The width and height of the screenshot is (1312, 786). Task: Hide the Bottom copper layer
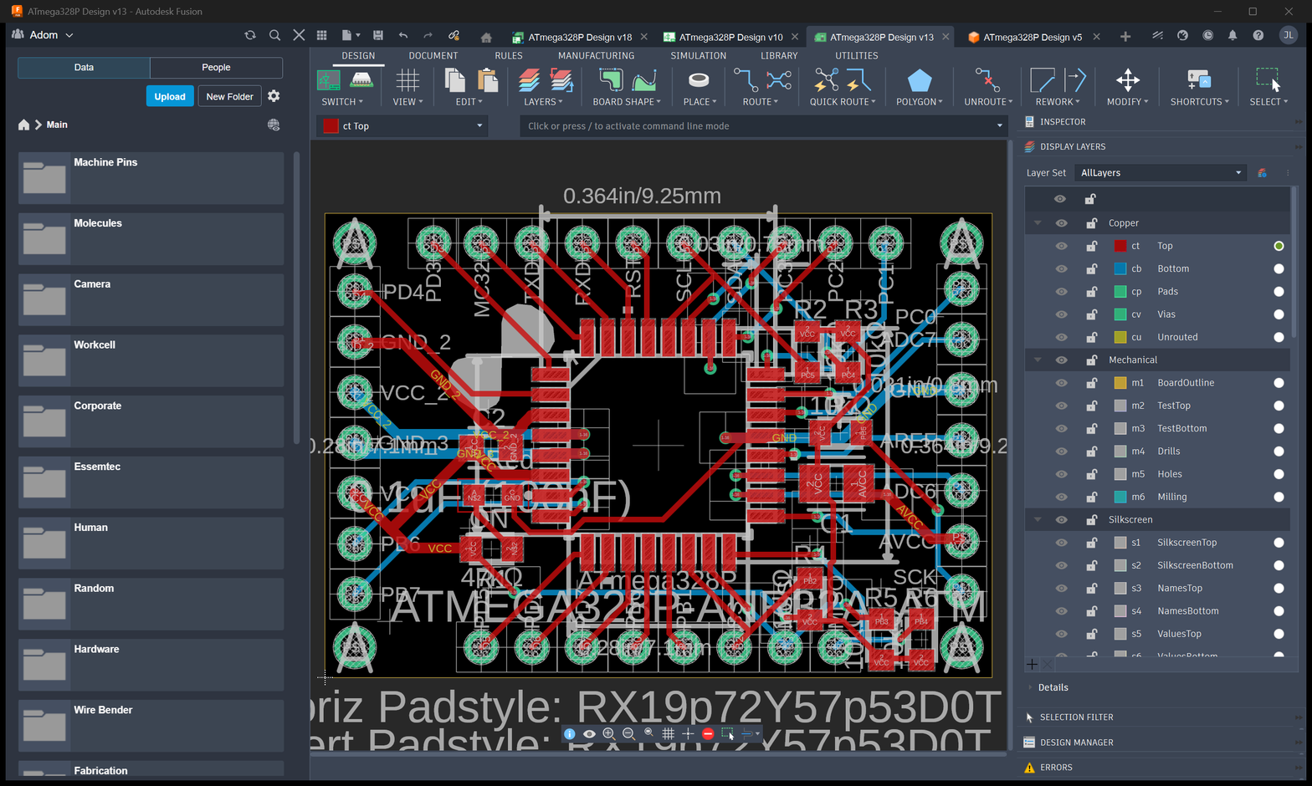[1061, 268]
